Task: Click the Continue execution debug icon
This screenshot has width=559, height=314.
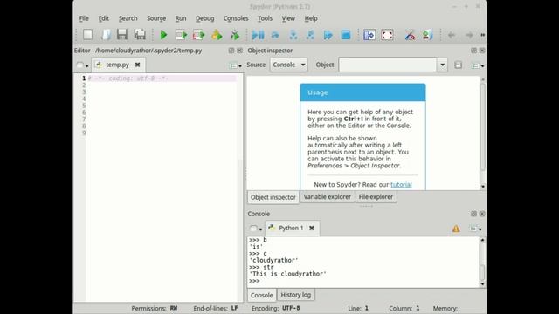Action: point(328,35)
